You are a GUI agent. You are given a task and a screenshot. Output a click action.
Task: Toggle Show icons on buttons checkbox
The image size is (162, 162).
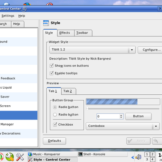[x=51, y=66]
